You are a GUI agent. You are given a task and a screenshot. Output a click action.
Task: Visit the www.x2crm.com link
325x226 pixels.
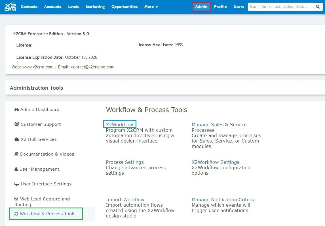pyautogui.click(x=38, y=67)
